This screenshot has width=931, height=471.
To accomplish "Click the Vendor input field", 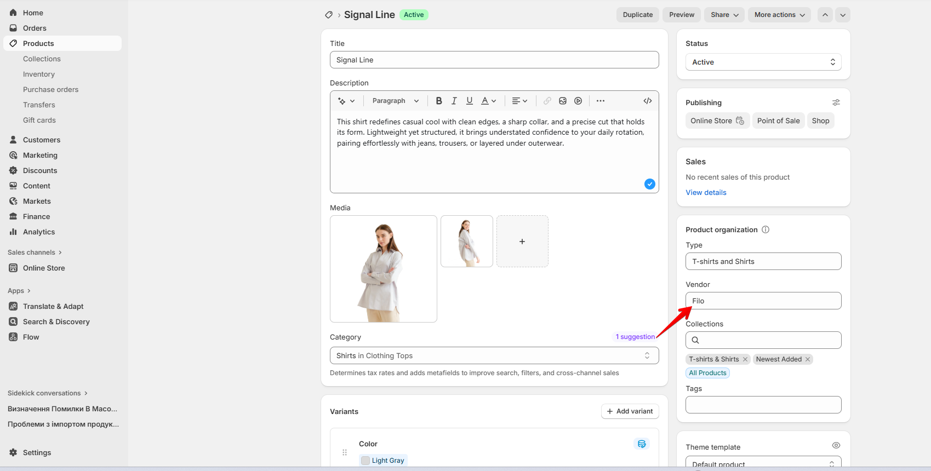I will [763, 301].
